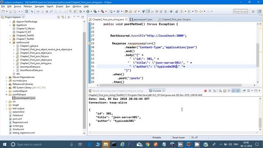Click Remove All Terminated Launches icon

pos(215,91)
